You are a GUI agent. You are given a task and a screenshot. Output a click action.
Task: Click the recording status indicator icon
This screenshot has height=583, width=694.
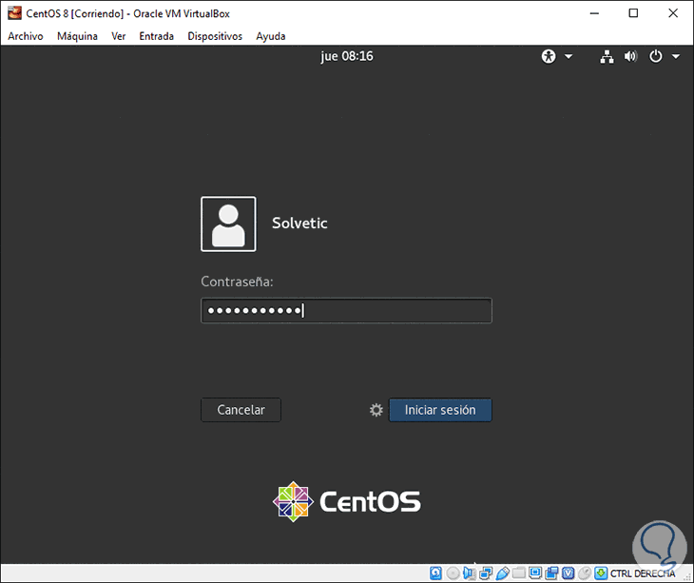tap(551, 573)
